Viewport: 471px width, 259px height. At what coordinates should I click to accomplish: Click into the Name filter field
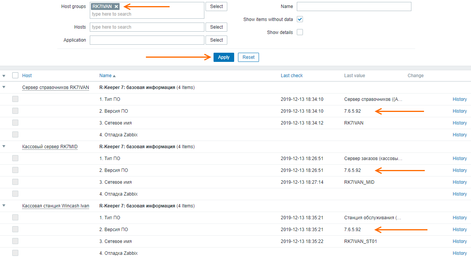click(354, 6)
